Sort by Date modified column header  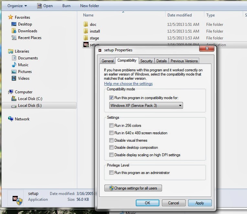point(179,15)
